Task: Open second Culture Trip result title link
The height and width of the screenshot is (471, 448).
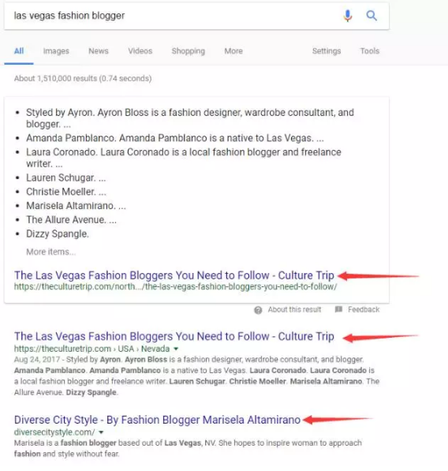Action: 174,336
